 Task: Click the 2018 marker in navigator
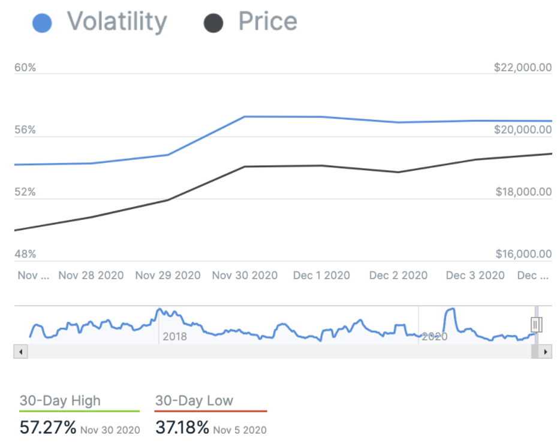tap(174, 336)
